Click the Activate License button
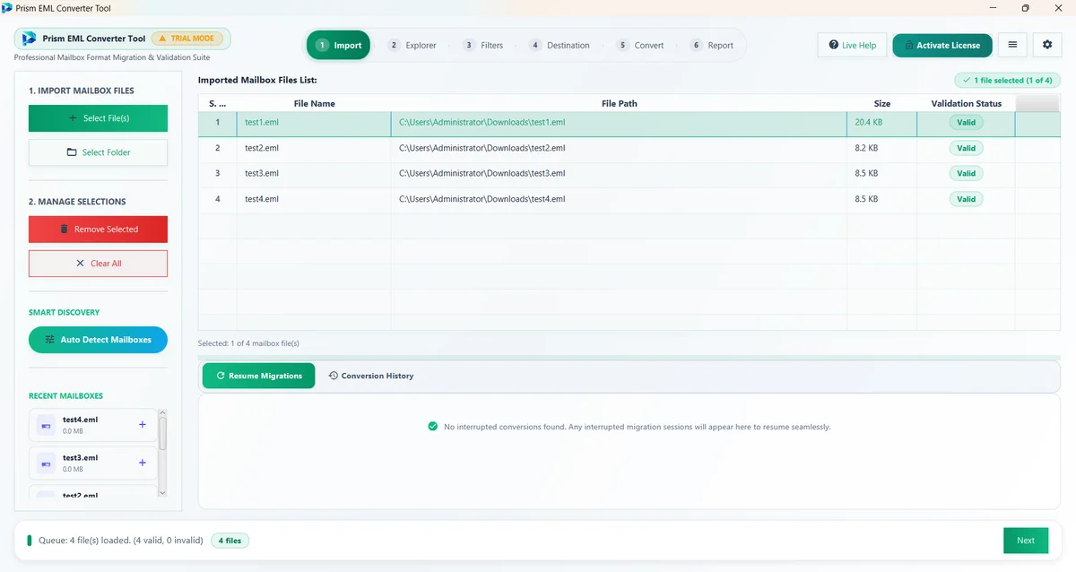Screen dimensions: 1076x572 (x=941, y=45)
